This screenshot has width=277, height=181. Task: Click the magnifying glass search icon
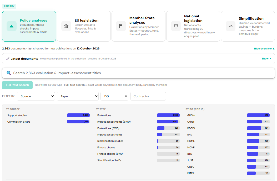[x=9, y=73]
